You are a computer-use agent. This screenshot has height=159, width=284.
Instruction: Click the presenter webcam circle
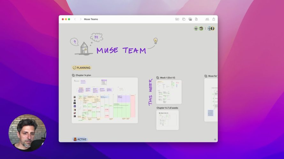click(27, 133)
